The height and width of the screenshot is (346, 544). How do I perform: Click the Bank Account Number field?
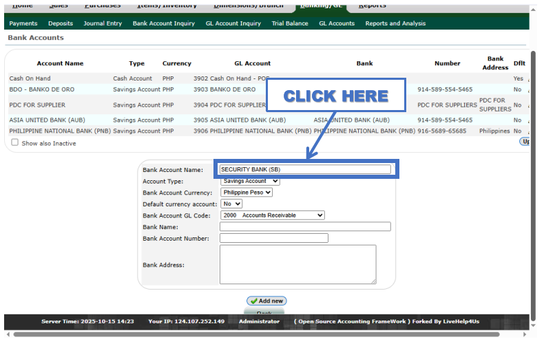(x=273, y=238)
